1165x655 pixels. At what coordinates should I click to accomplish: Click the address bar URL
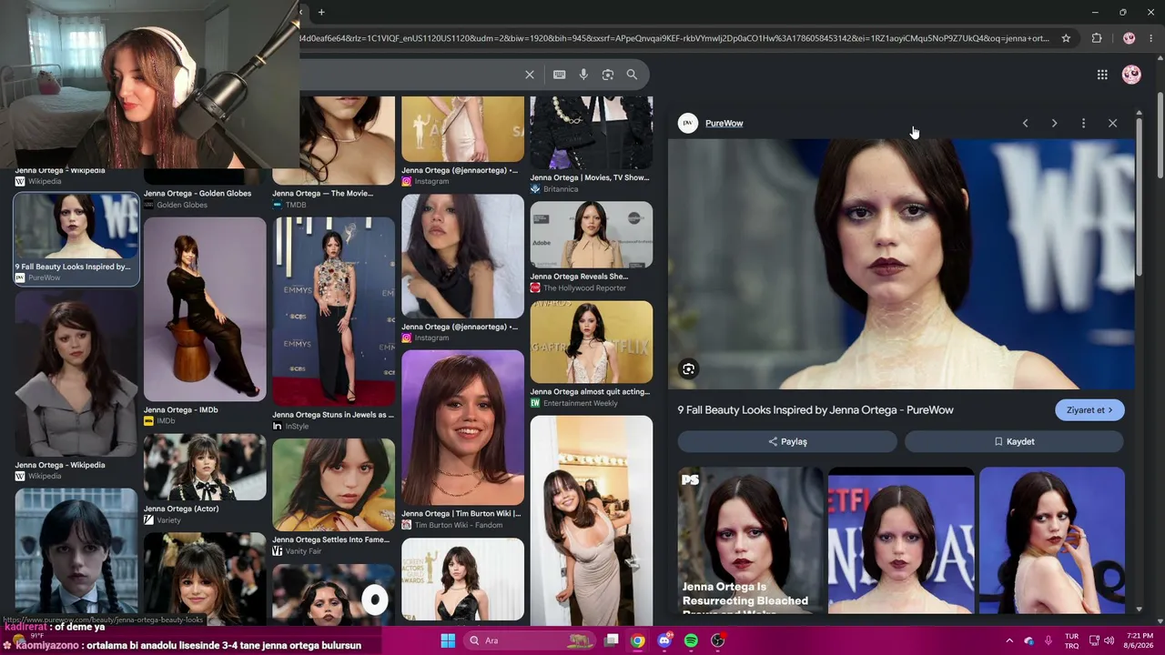point(674,38)
